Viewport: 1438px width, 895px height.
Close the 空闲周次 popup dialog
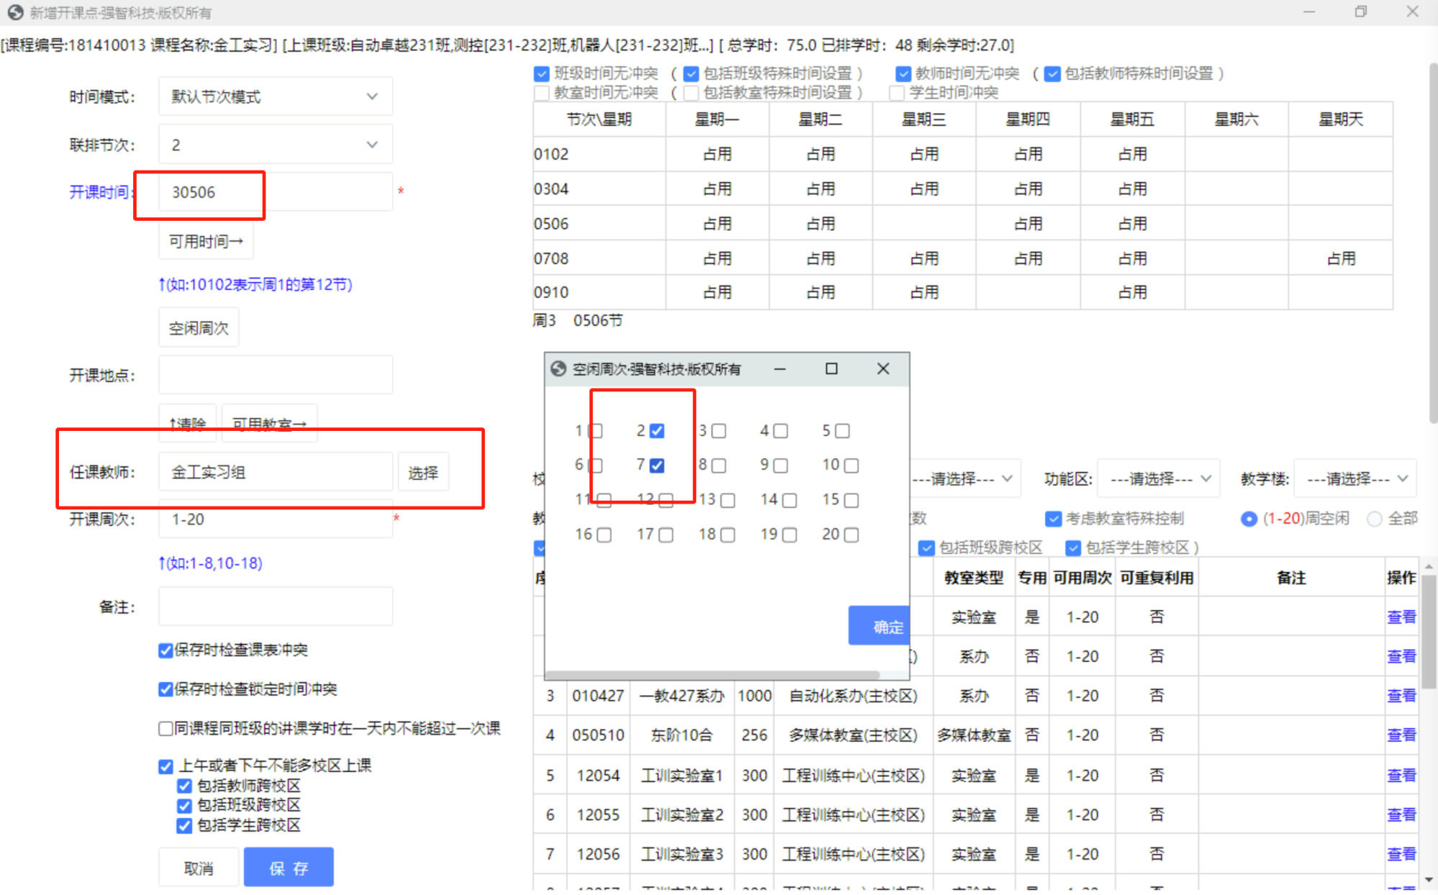click(x=883, y=369)
